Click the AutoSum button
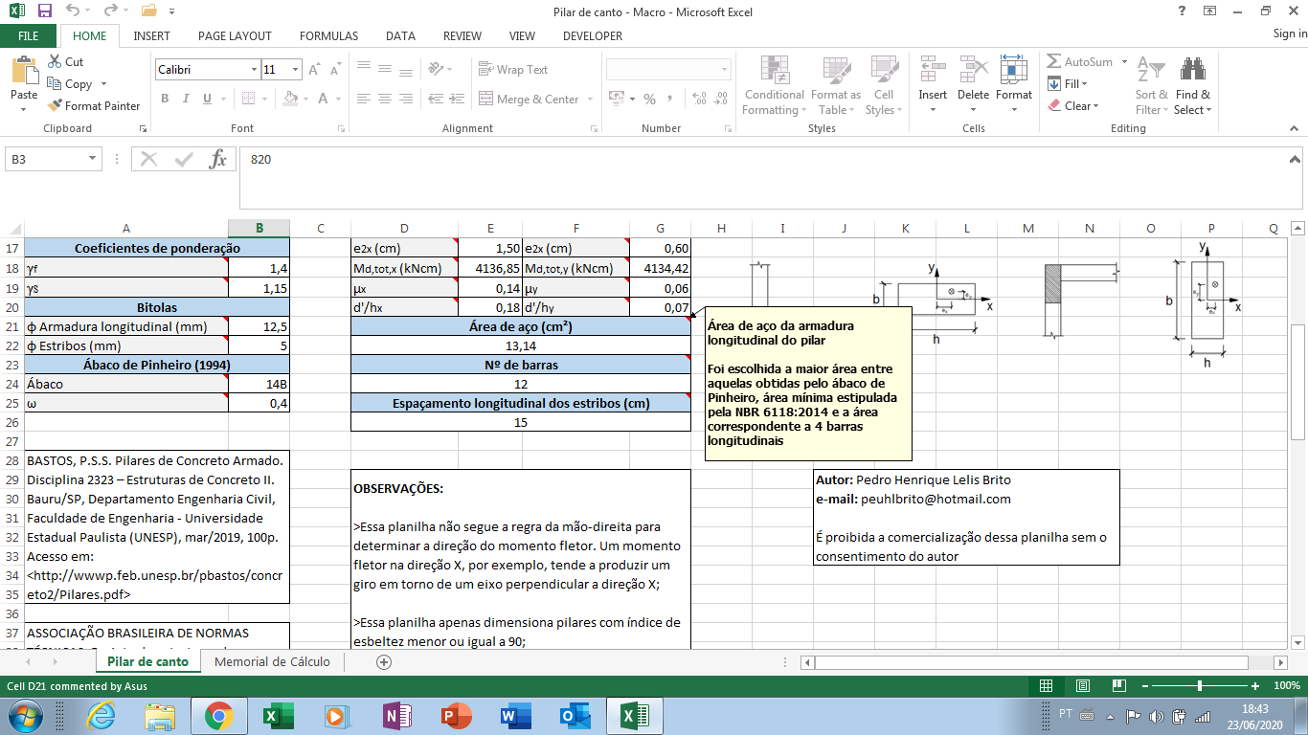The image size is (1308, 735). click(x=1080, y=62)
